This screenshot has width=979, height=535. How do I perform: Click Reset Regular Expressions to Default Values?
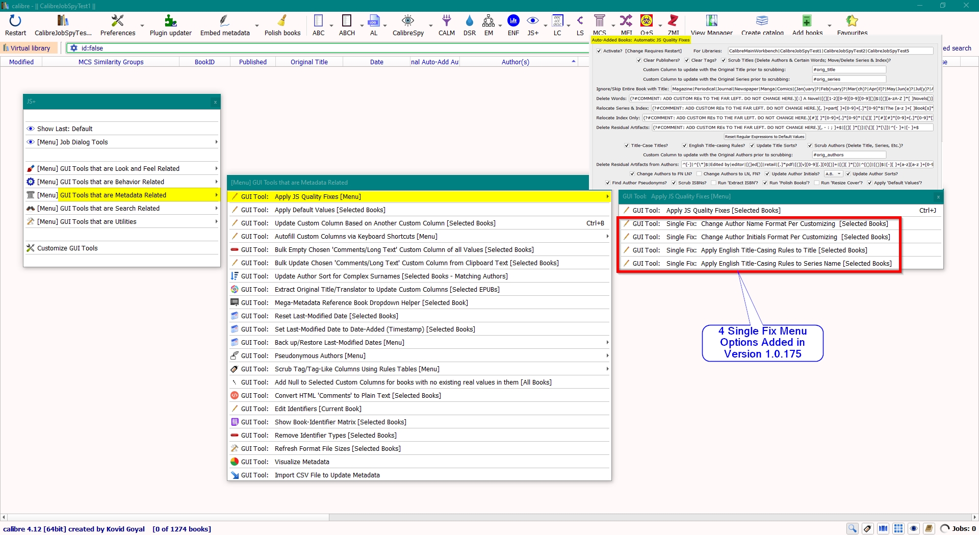[764, 137]
